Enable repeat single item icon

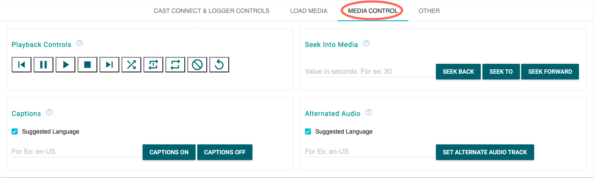coord(153,65)
